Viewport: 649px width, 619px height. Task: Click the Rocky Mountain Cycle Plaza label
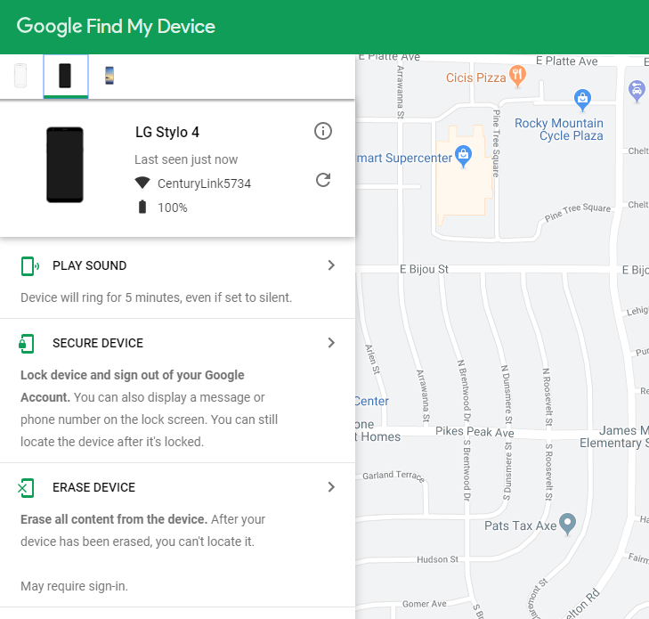coord(559,129)
